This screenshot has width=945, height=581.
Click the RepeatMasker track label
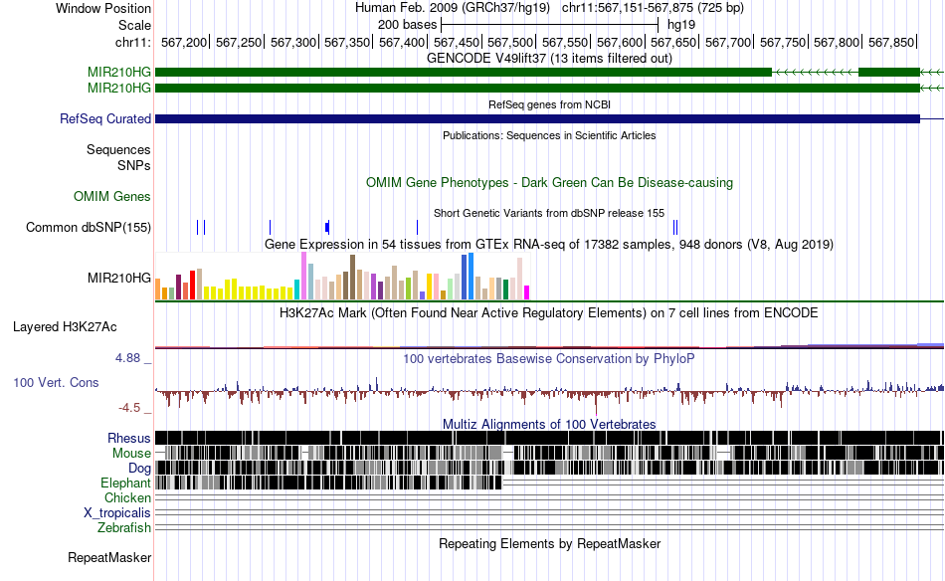(x=109, y=557)
